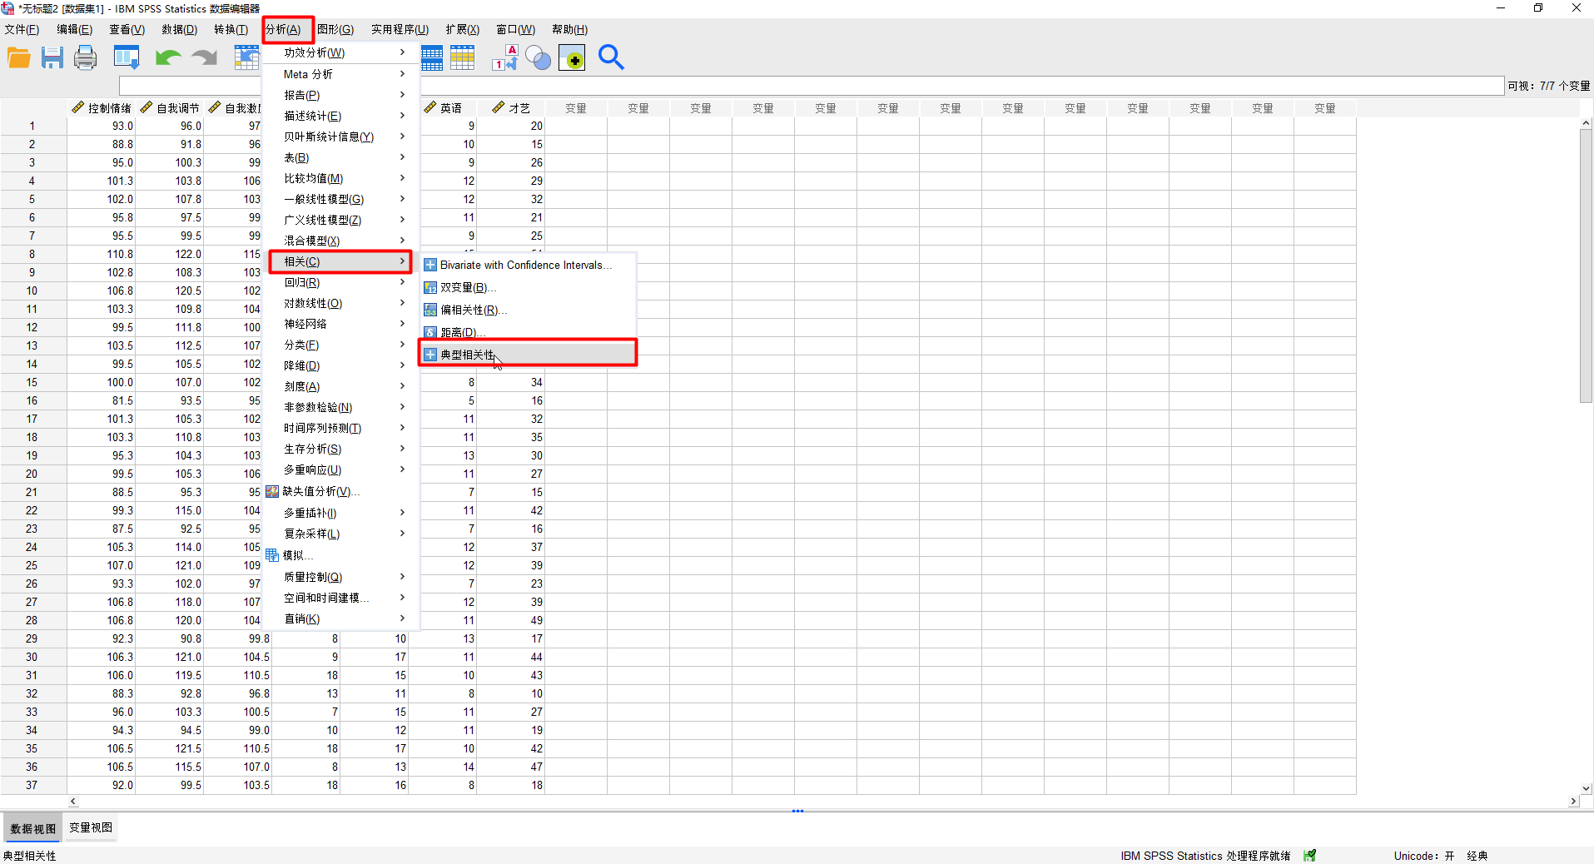Save the dataset with the floppy disk icon
This screenshot has width=1594, height=864.
[x=52, y=57]
